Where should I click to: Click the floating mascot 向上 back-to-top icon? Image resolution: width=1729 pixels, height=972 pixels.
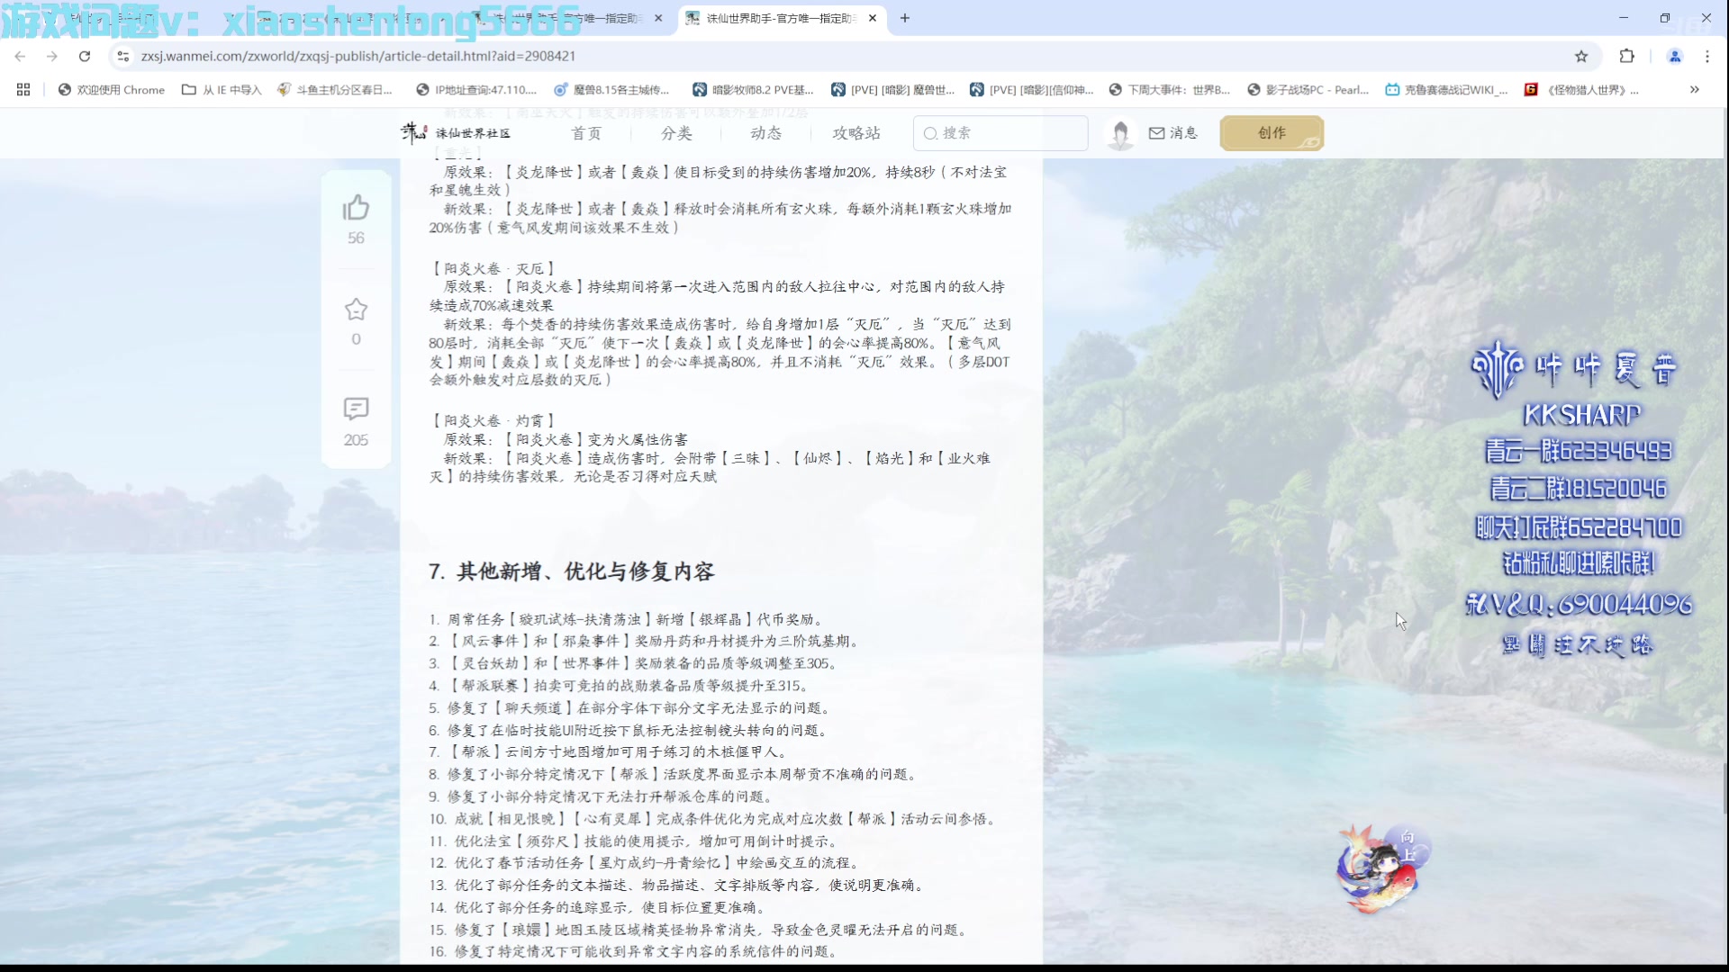tap(1382, 868)
